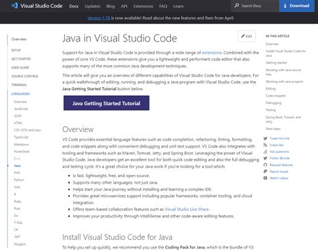Select C# in the Languages list

pyautogui.click(x=16, y=230)
